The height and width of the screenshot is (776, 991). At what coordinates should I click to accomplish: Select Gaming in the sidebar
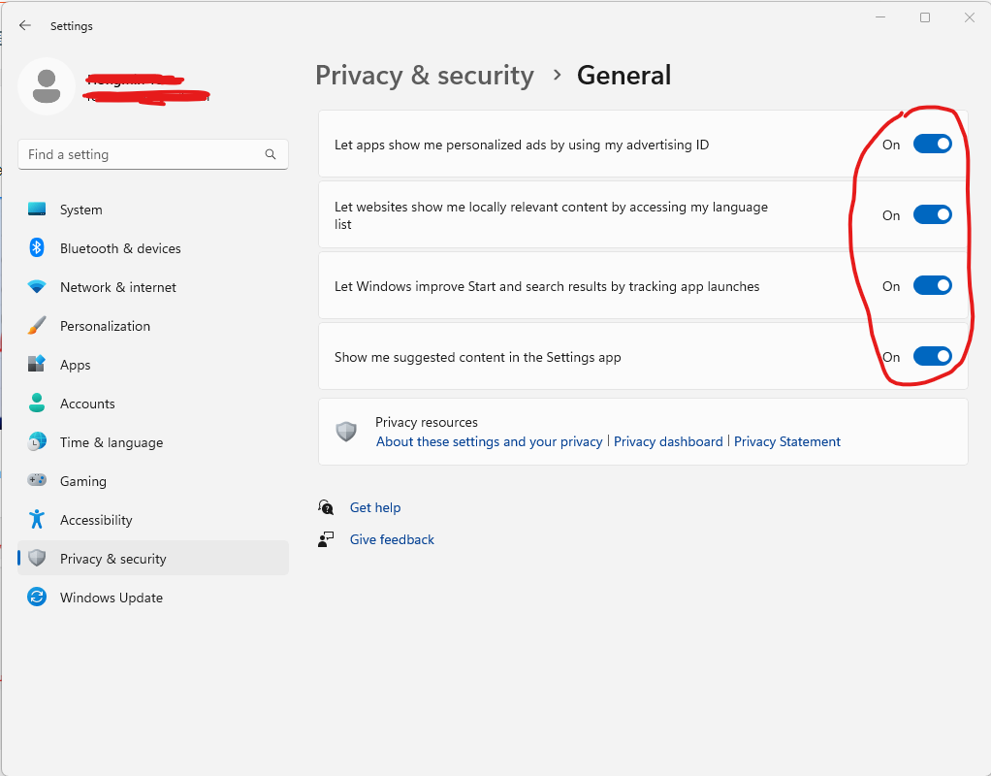[153, 481]
